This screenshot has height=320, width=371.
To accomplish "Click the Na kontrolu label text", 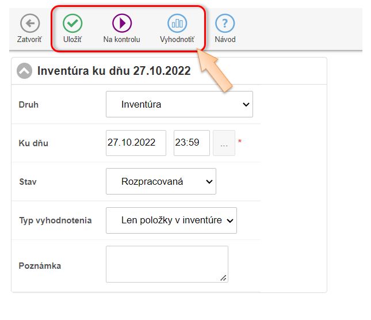I will coord(122,40).
